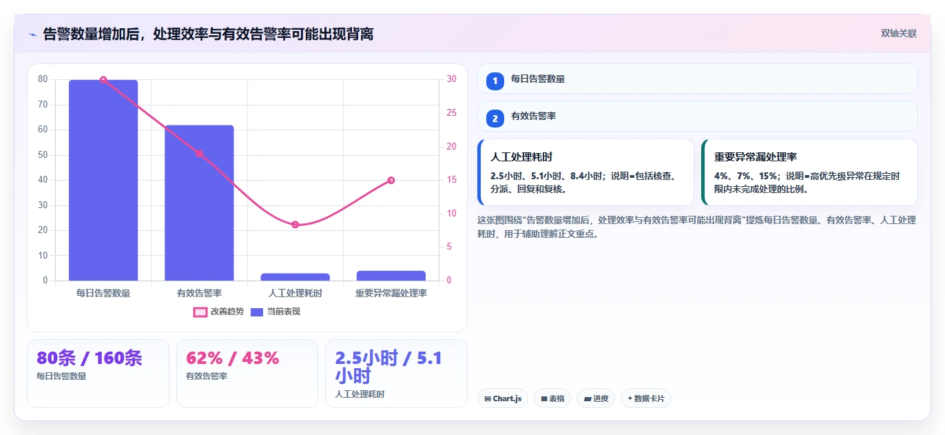Click the 数据卡片 tag
The height and width of the screenshot is (435, 945).
[646, 398]
